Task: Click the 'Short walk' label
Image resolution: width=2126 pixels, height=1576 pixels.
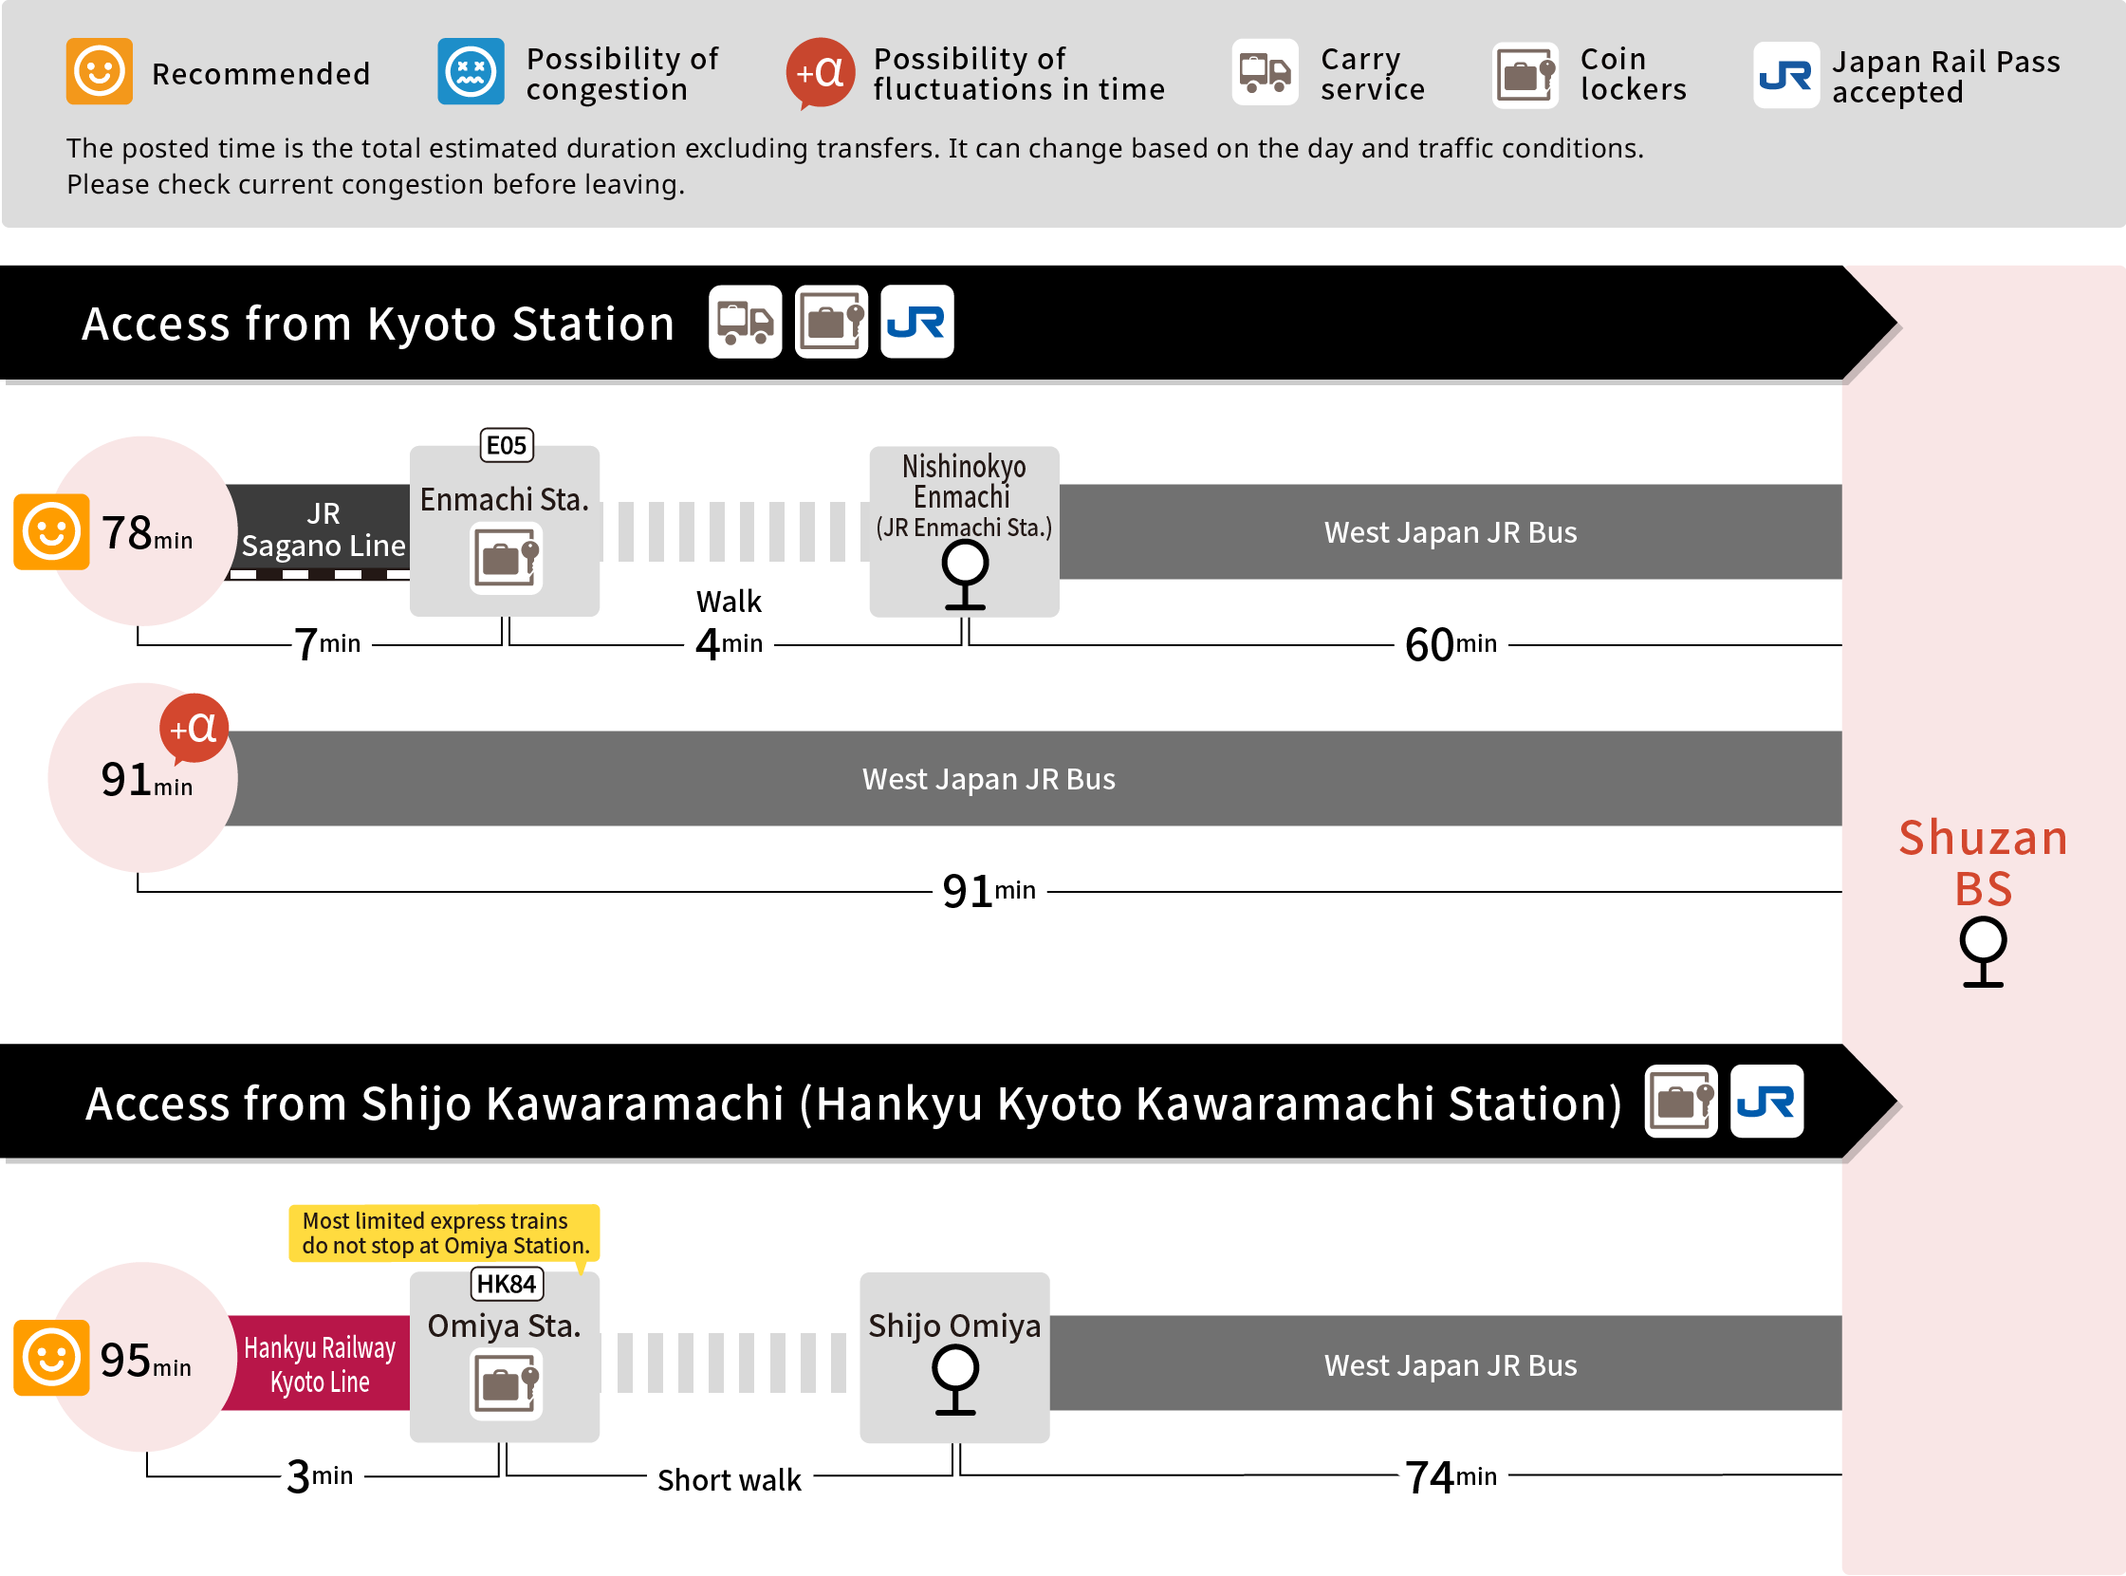Action: pos(730,1479)
